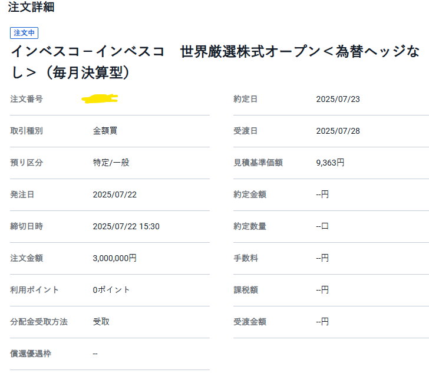Click the 発注日 label
Viewport: 429px width, 376px height.
(x=22, y=194)
